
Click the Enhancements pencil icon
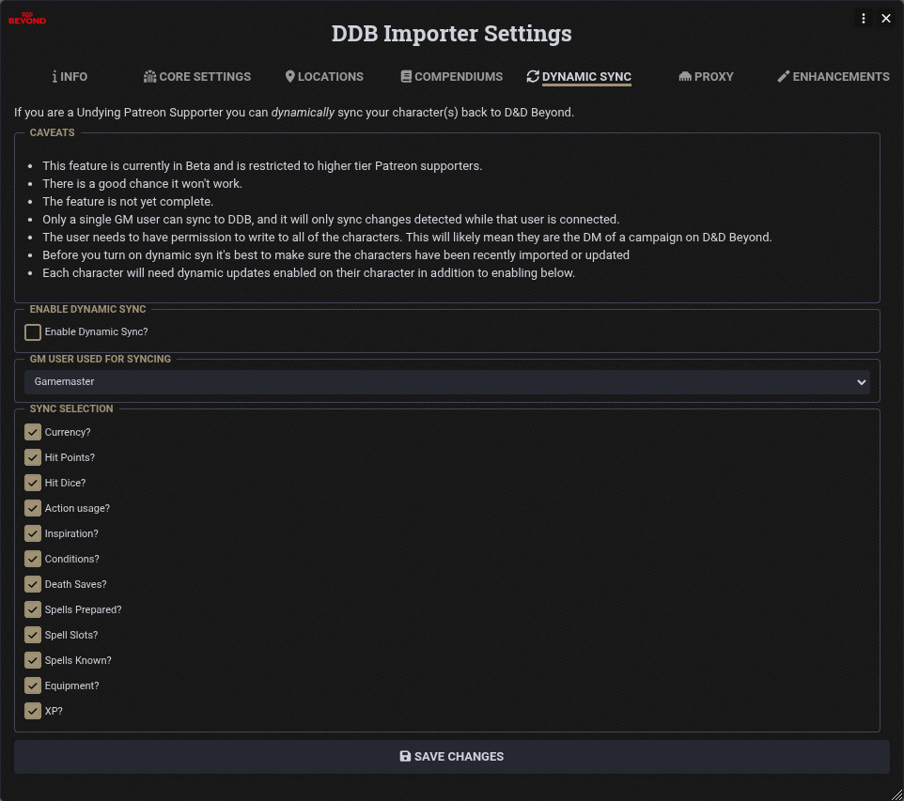(784, 77)
